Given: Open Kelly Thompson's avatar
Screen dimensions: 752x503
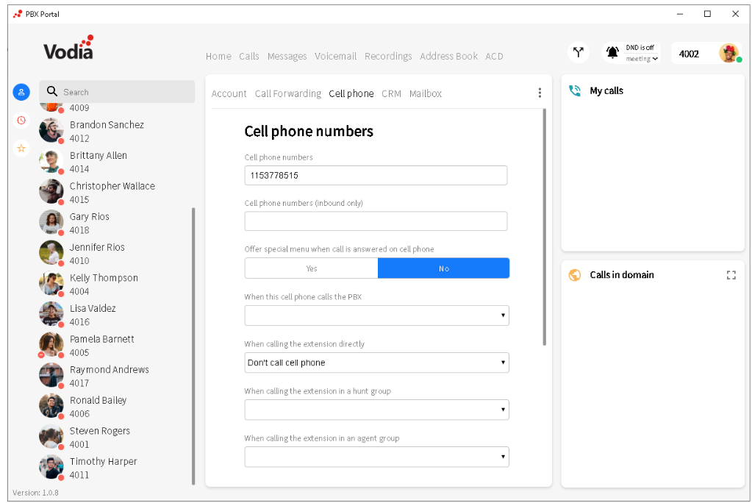Looking at the screenshot, I should [51, 283].
